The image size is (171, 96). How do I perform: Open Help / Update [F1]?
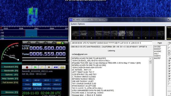point(10,78)
